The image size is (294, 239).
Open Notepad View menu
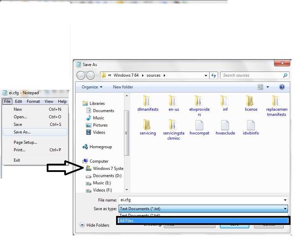tap(49, 101)
